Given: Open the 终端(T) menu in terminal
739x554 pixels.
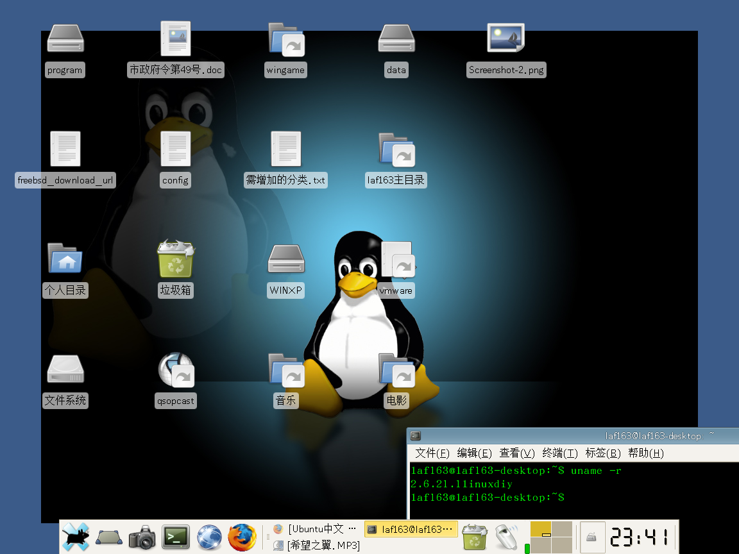Looking at the screenshot, I should pos(560,453).
